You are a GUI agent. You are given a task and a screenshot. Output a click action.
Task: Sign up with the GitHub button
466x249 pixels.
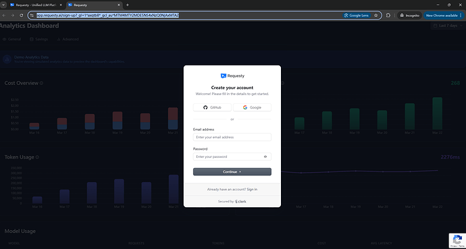[x=212, y=107]
